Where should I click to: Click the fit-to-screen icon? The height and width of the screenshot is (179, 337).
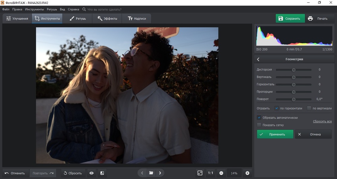point(200,173)
